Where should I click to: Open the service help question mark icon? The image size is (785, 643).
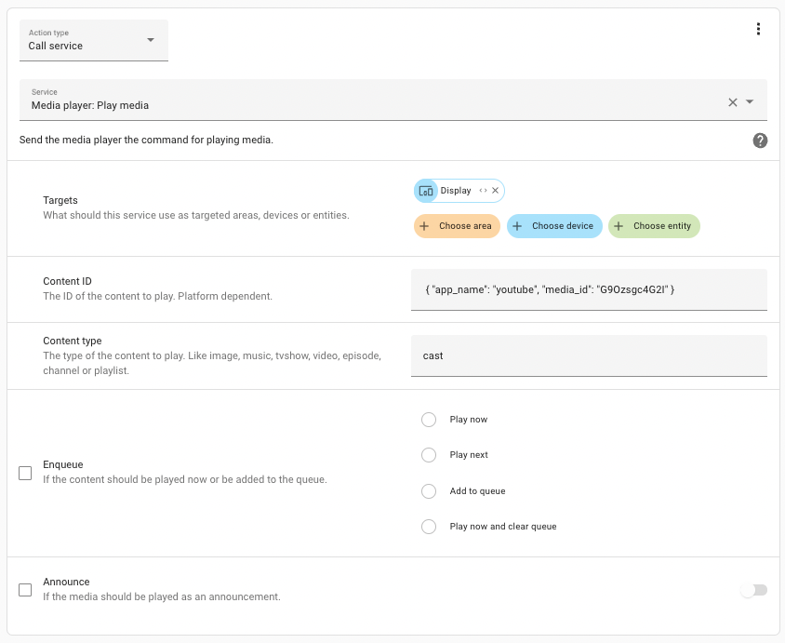pos(760,141)
